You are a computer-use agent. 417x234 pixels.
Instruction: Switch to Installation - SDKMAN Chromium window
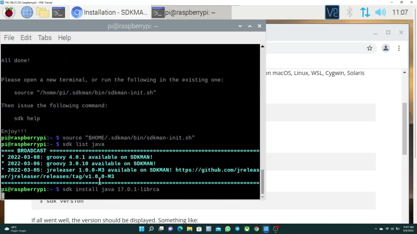110,12
